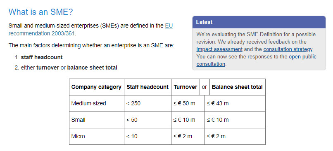Image resolution: width=333 pixels, height=151 pixels.
Task: Click the 'staff headcount' list item
Action: tap(42, 57)
